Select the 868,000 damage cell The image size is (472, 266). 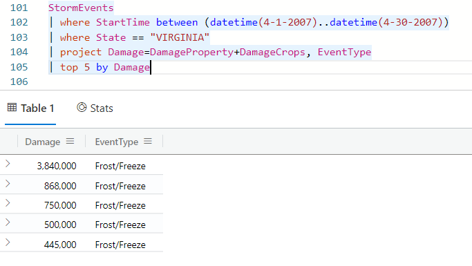point(60,186)
